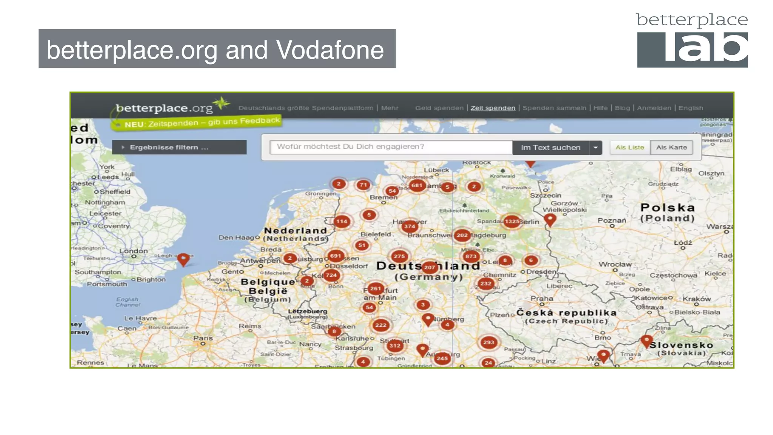
Task: Open Geld spenden in the navigation
Action: pyautogui.click(x=439, y=108)
